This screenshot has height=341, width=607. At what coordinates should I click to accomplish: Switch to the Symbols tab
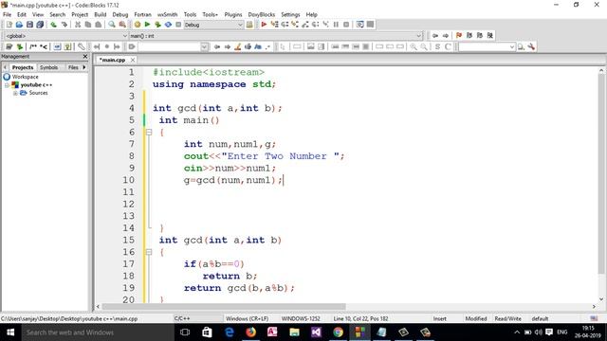48,67
